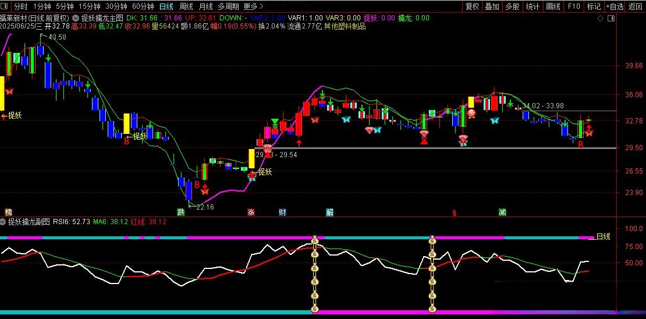Select the 周线 weekly period tab

click(186, 6)
